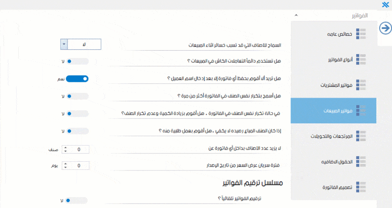The height and width of the screenshot is (208, 392).
Task: Increase the max items per invoice value
Action: pyautogui.click(x=65, y=148)
